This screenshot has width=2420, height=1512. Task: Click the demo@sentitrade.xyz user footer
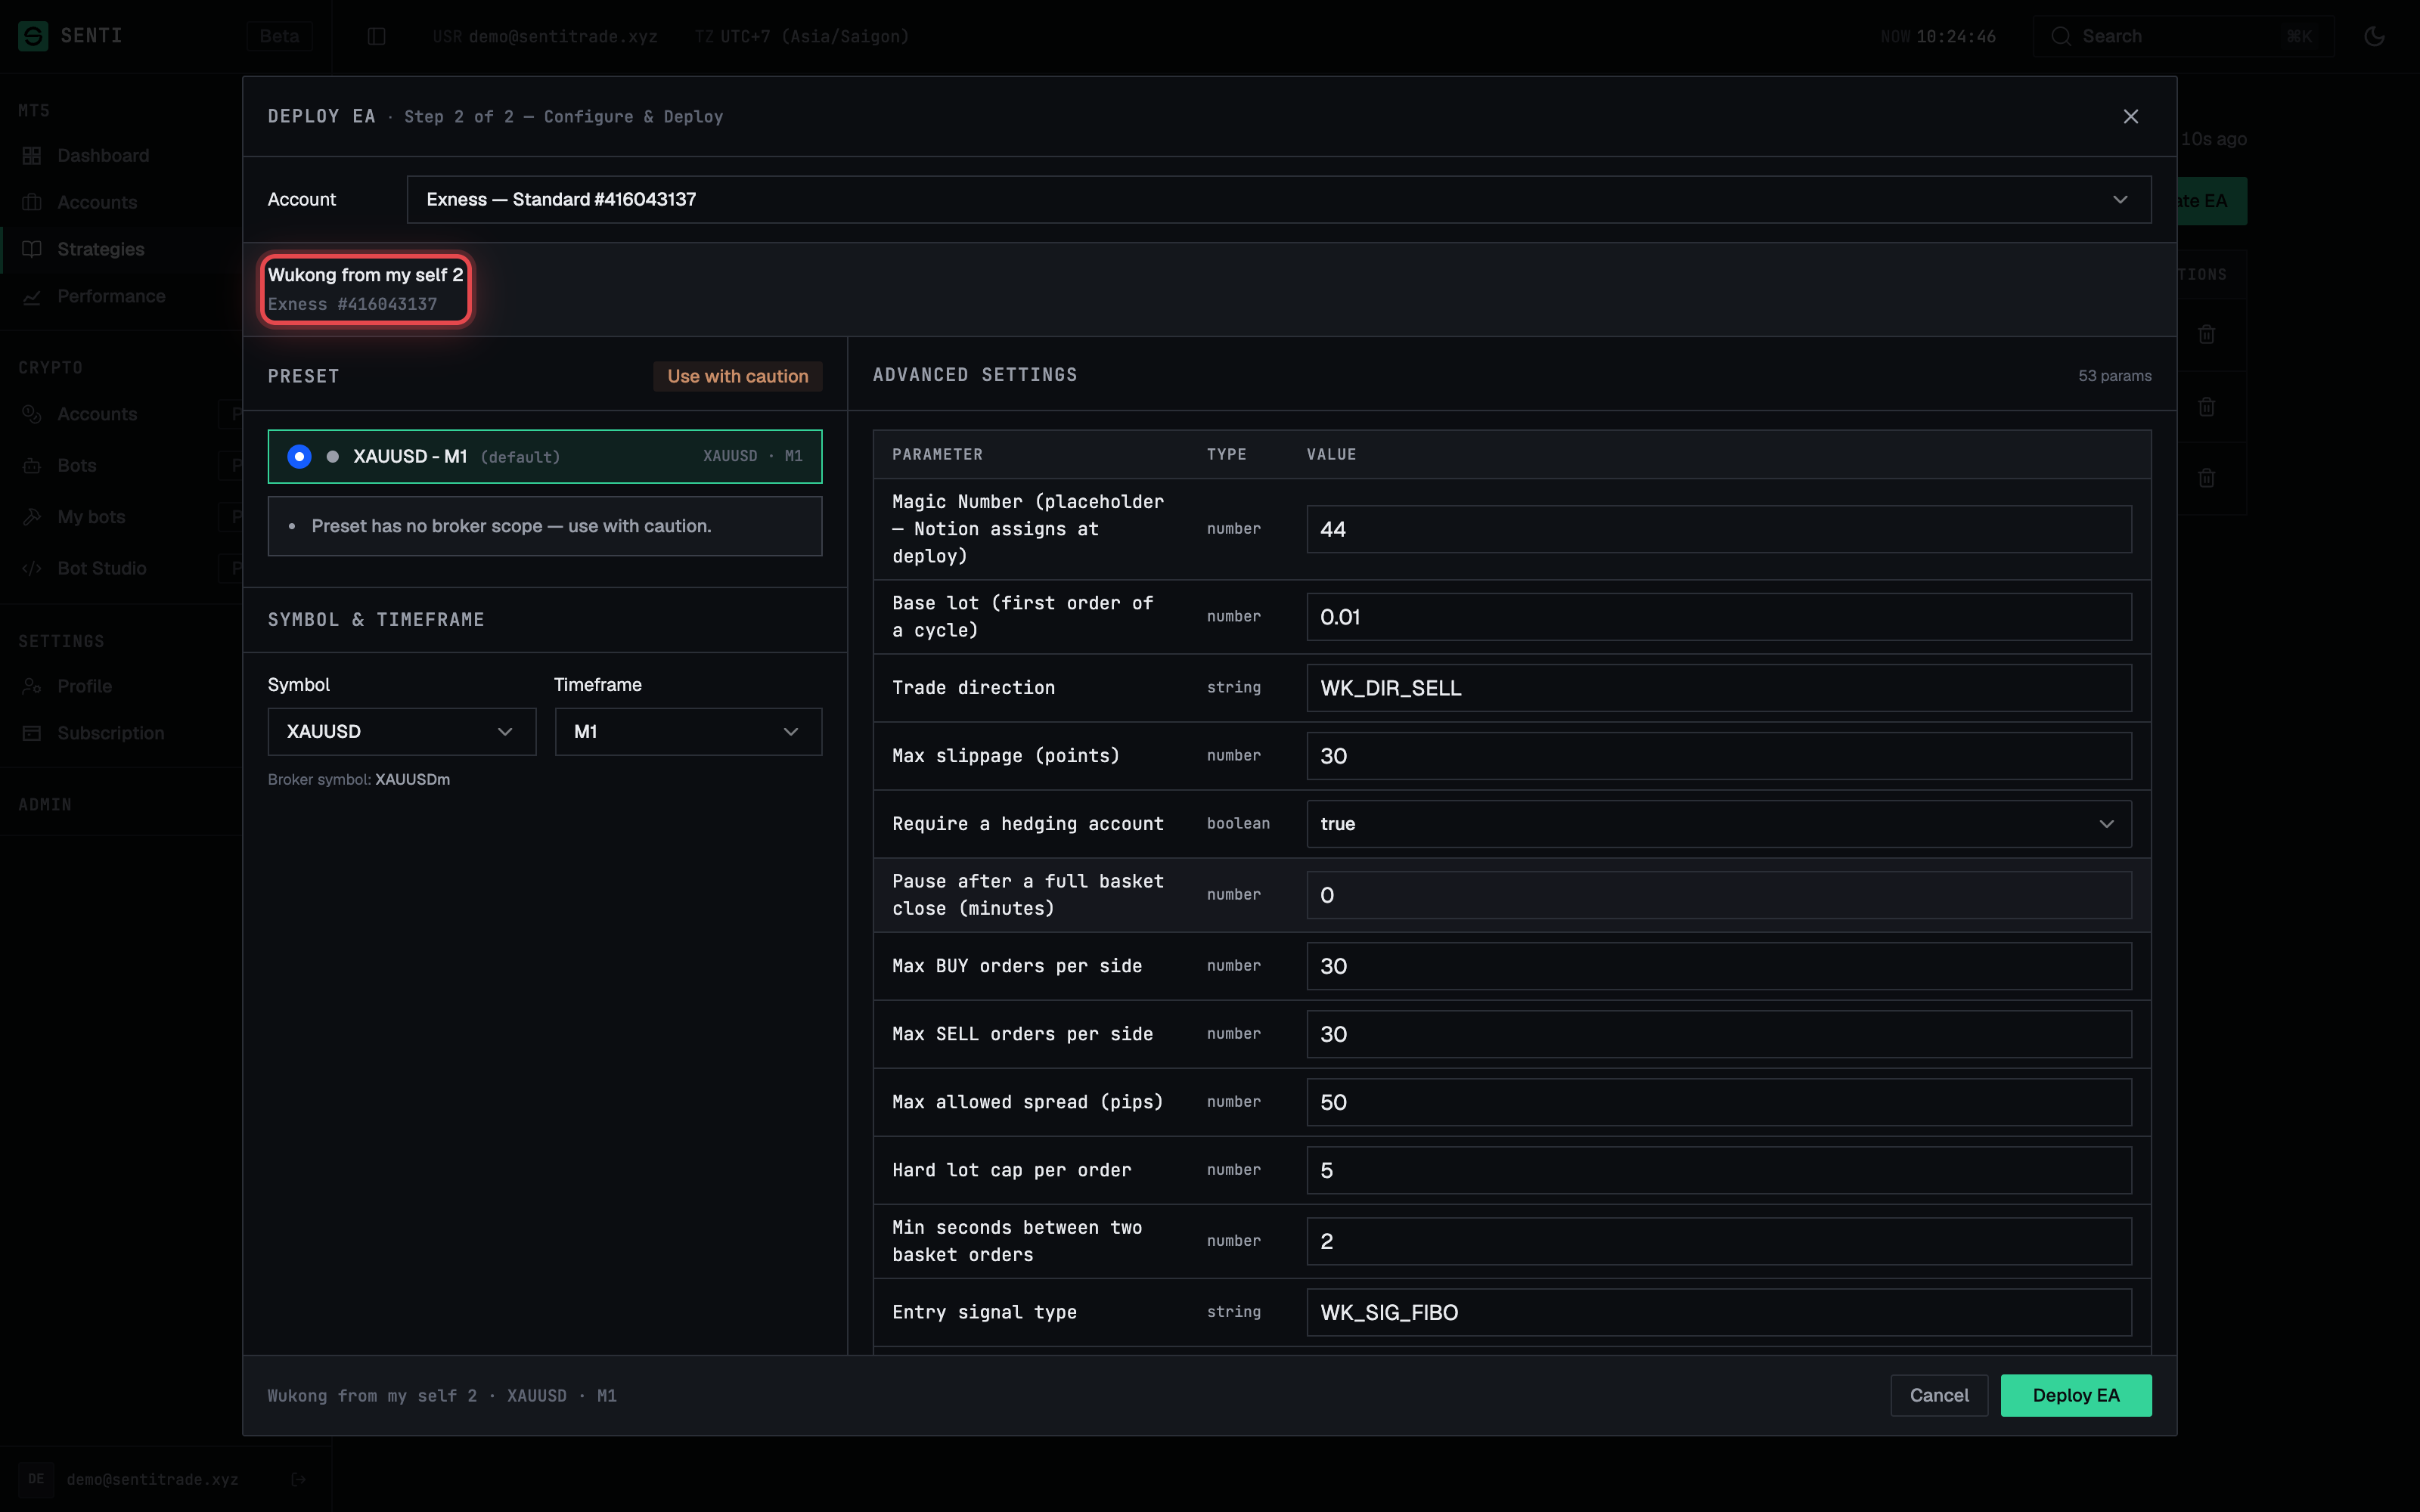(x=152, y=1479)
